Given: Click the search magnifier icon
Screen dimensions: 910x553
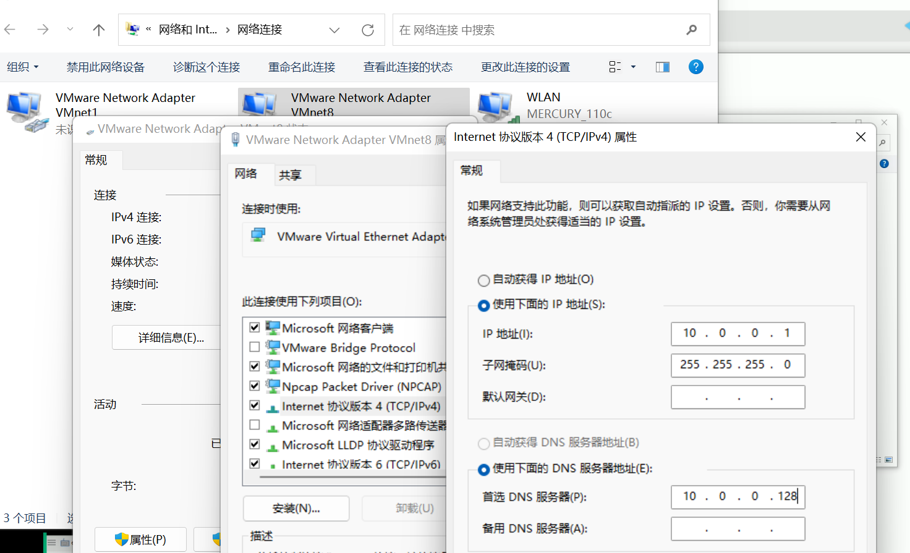Looking at the screenshot, I should [x=692, y=30].
